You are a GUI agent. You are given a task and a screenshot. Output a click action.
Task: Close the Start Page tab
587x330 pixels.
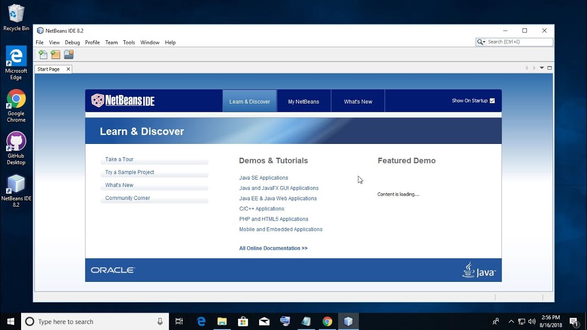[x=68, y=69]
